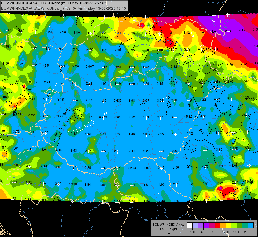The height and width of the screenshot is (237, 258).
Task: Click the legend label 1600
Action: click(237, 232)
